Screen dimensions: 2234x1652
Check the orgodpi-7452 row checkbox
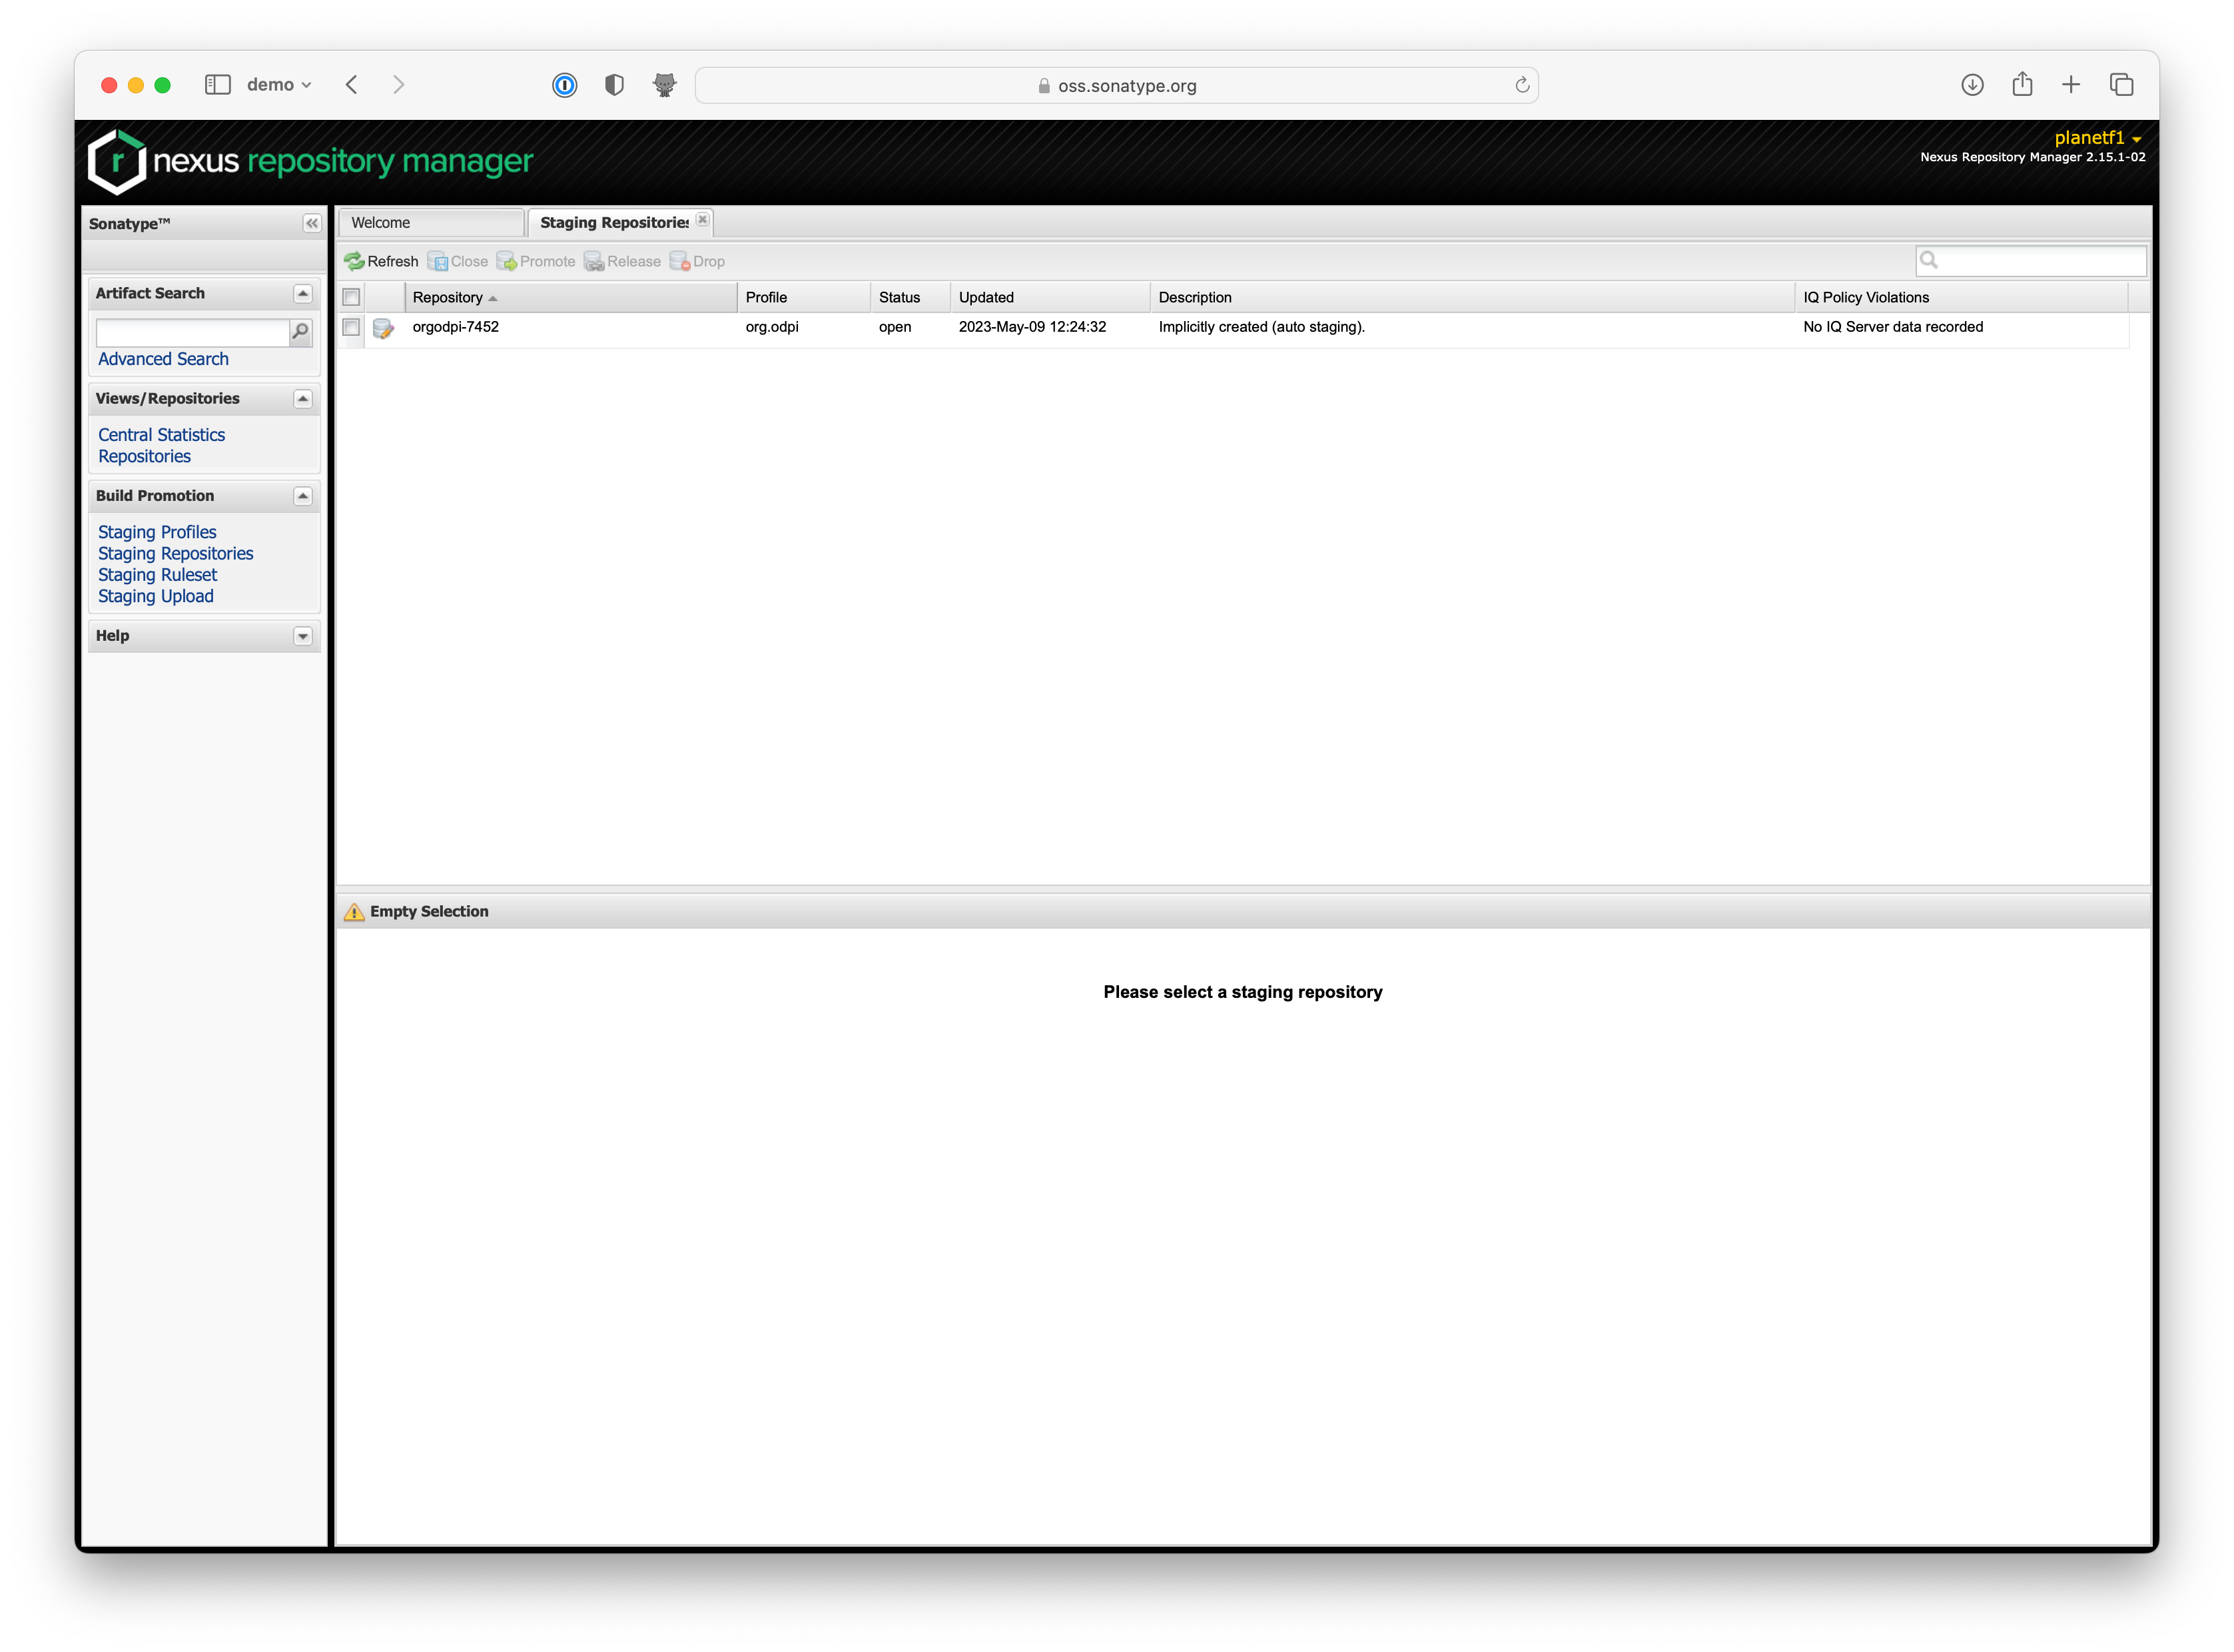tap(351, 327)
